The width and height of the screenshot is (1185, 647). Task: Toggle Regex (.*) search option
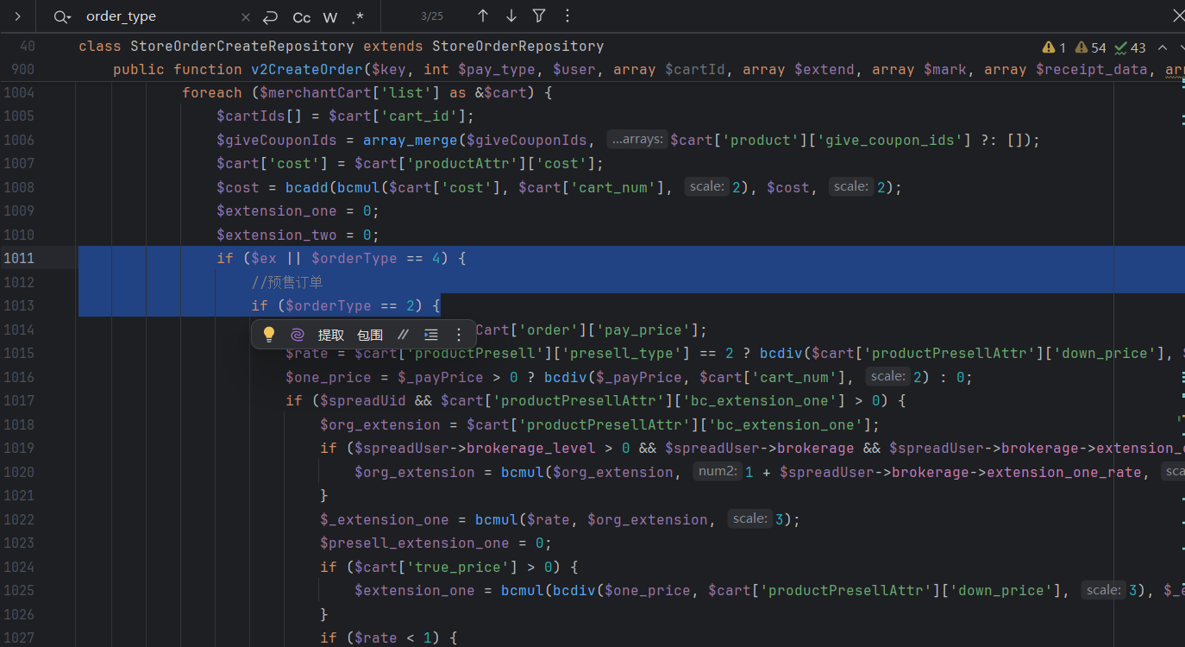tap(358, 16)
